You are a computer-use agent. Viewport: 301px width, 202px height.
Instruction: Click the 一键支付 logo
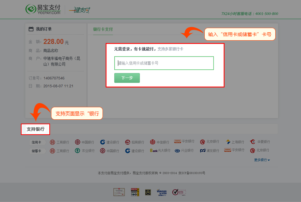click(x=80, y=10)
